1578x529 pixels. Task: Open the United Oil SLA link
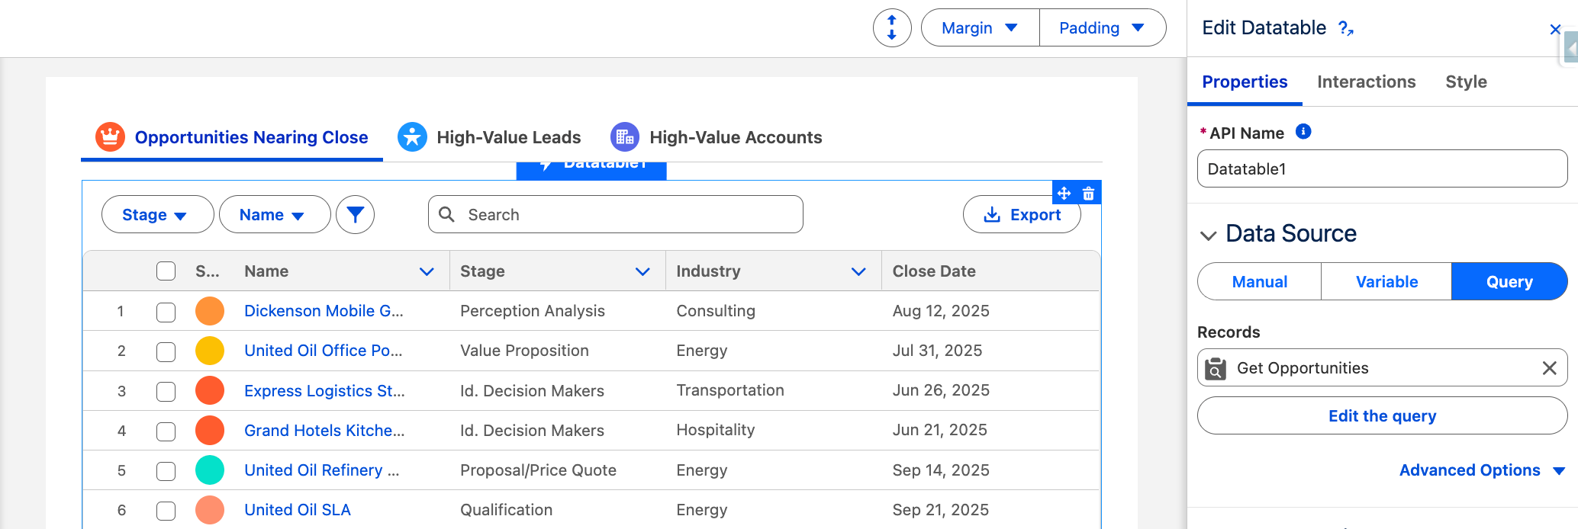tap(297, 510)
